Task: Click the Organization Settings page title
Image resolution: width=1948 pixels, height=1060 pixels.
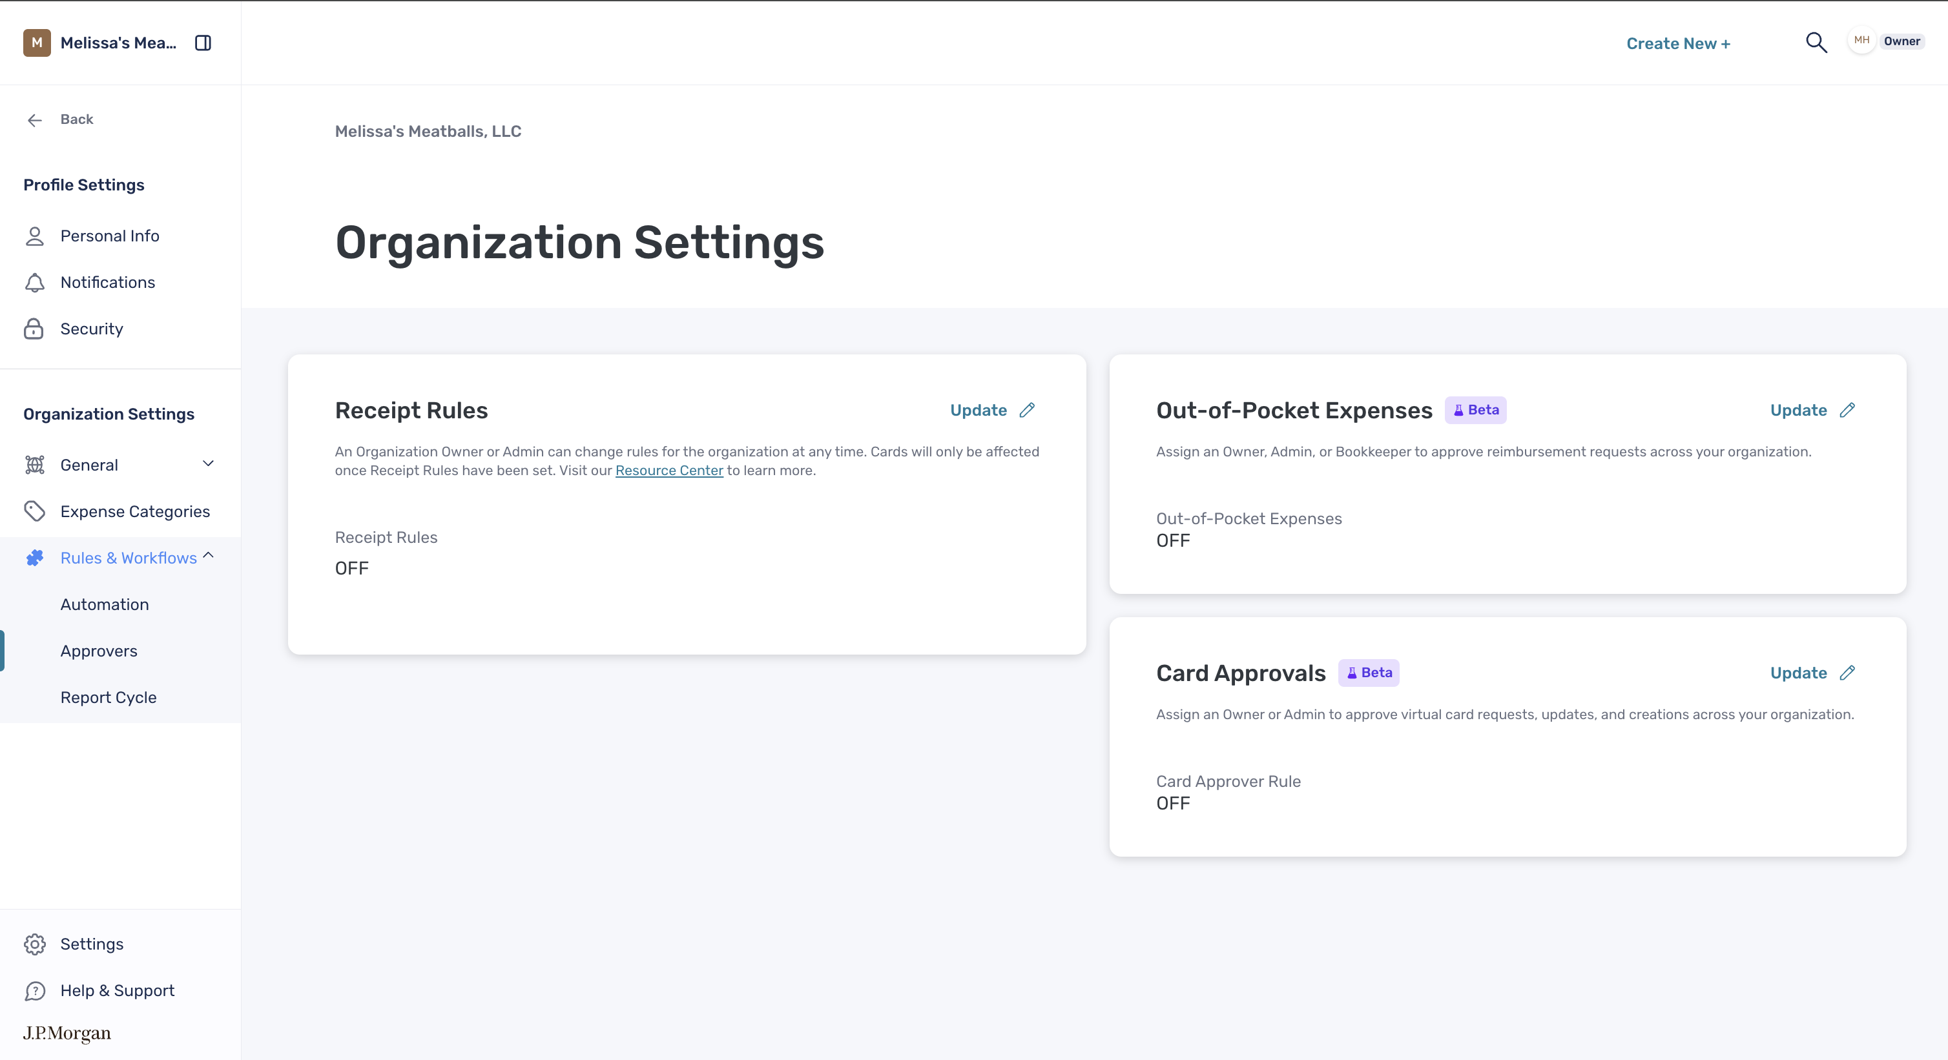Action: point(579,243)
